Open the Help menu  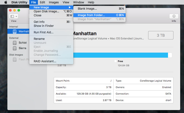[x=91, y=2]
